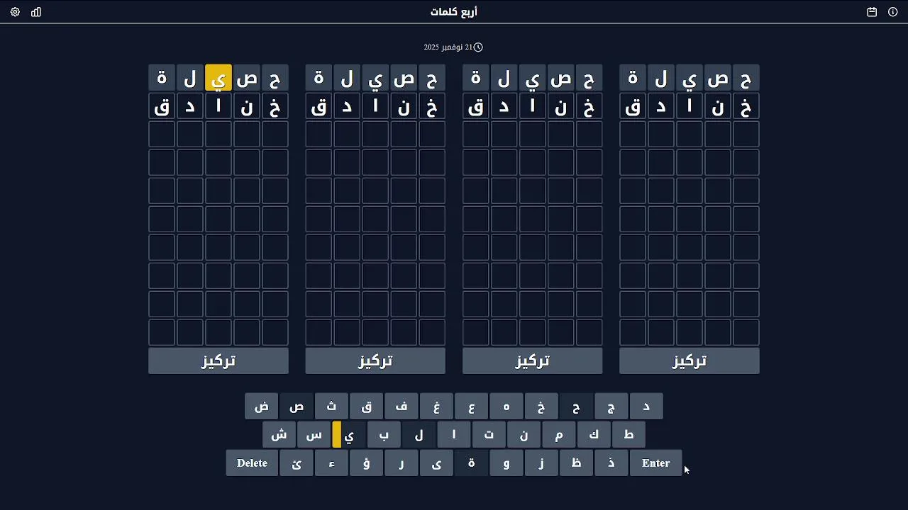Viewport: 908px width, 510px height.
Task: Tap the ب key on the keyboard
Action: click(384, 435)
